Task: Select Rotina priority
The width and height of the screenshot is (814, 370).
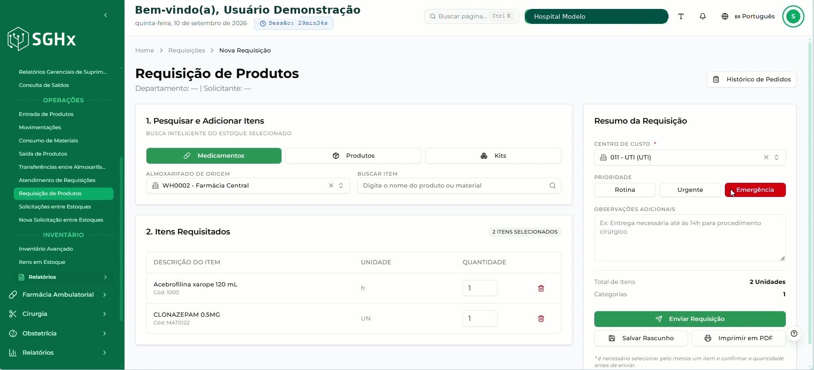Action: pyautogui.click(x=625, y=190)
